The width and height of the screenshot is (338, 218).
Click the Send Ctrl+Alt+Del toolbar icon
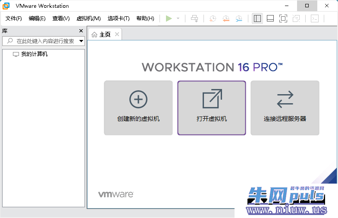click(x=194, y=18)
